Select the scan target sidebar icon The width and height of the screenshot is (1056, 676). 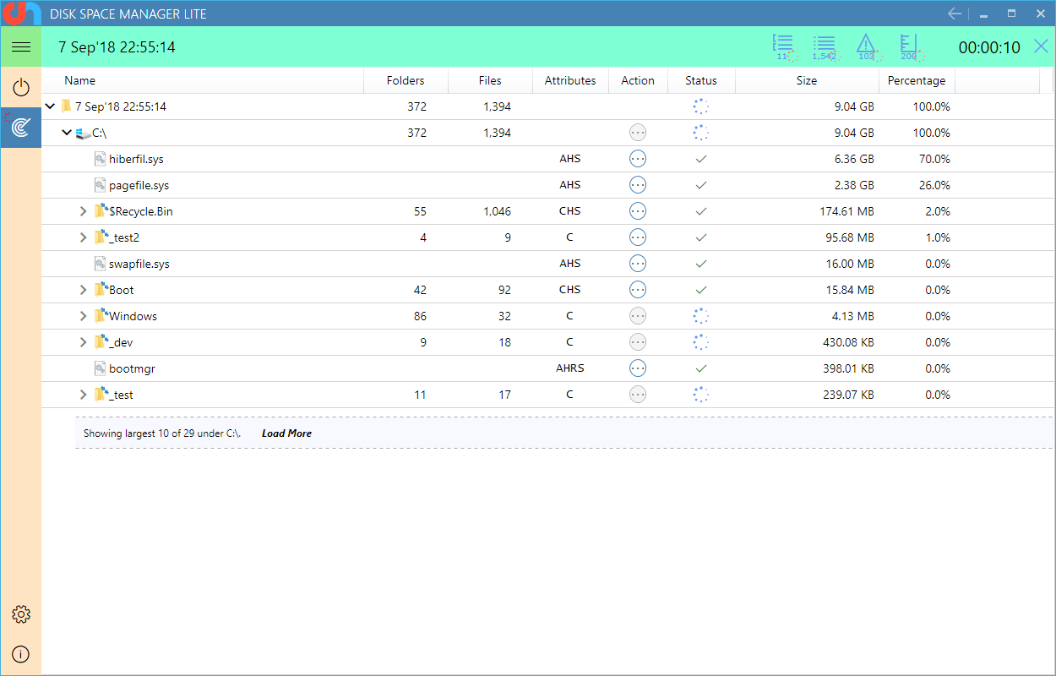click(21, 128)
